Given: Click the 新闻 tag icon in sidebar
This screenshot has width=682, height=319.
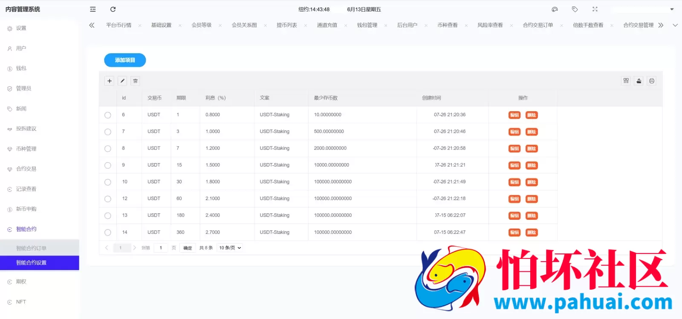Looking at the screenshot, I should click(x=10, y=109).
